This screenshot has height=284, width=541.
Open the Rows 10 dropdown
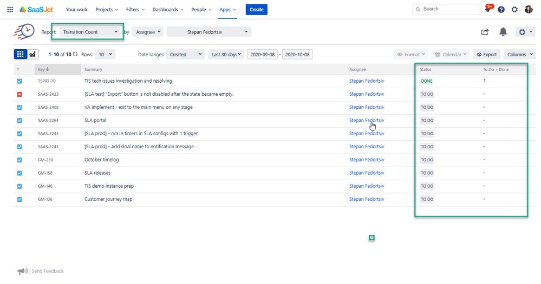105,54
